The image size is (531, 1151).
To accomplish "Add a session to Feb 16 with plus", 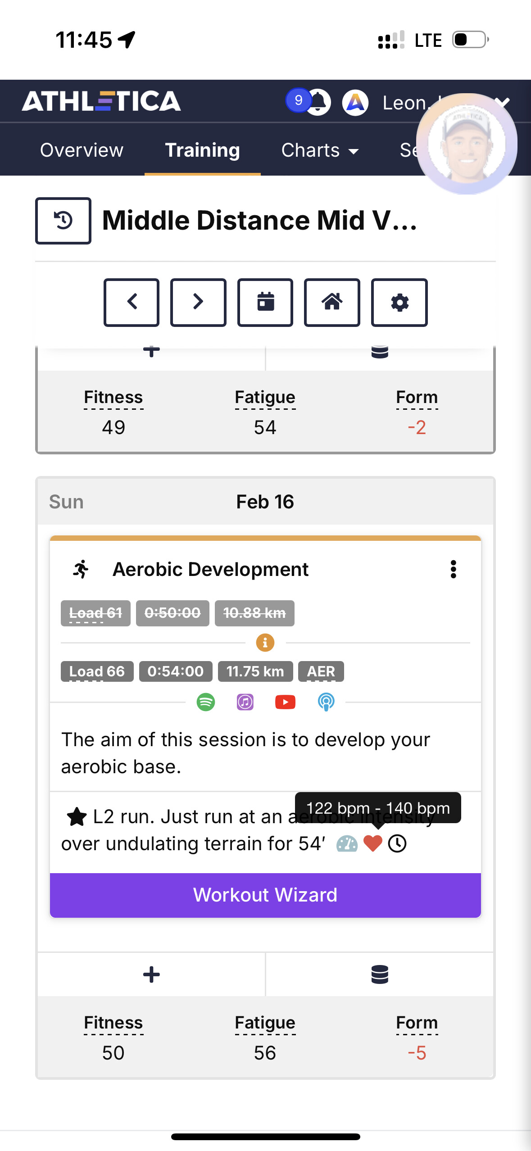I will pyautogui.click(x=151, y=974).
